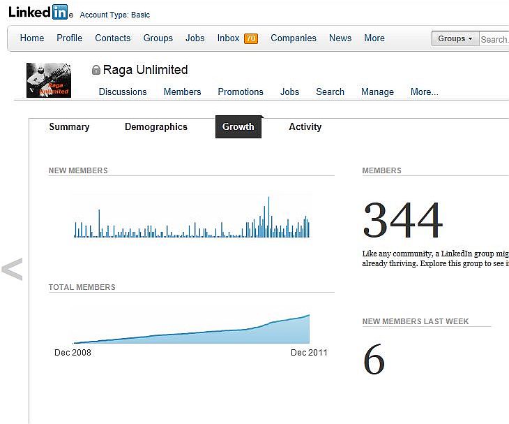This screenshot has height=424, width=509.
Task: Open Groups in the main navigation bar
Action: [x=158, y=38]
